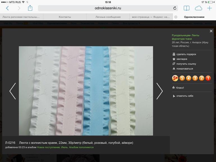Open the Safari share sheet icon

coord(30,8)
